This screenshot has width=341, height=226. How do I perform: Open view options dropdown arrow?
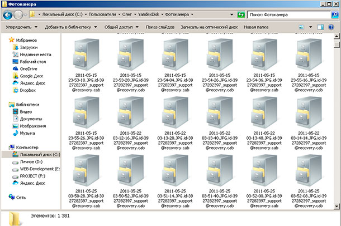click(311, 27)
